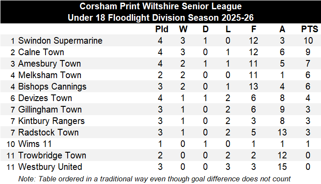Select Melksham Town in the table
Image resolution: width=321 pixels, height=184 pixels.
(50, 75)
